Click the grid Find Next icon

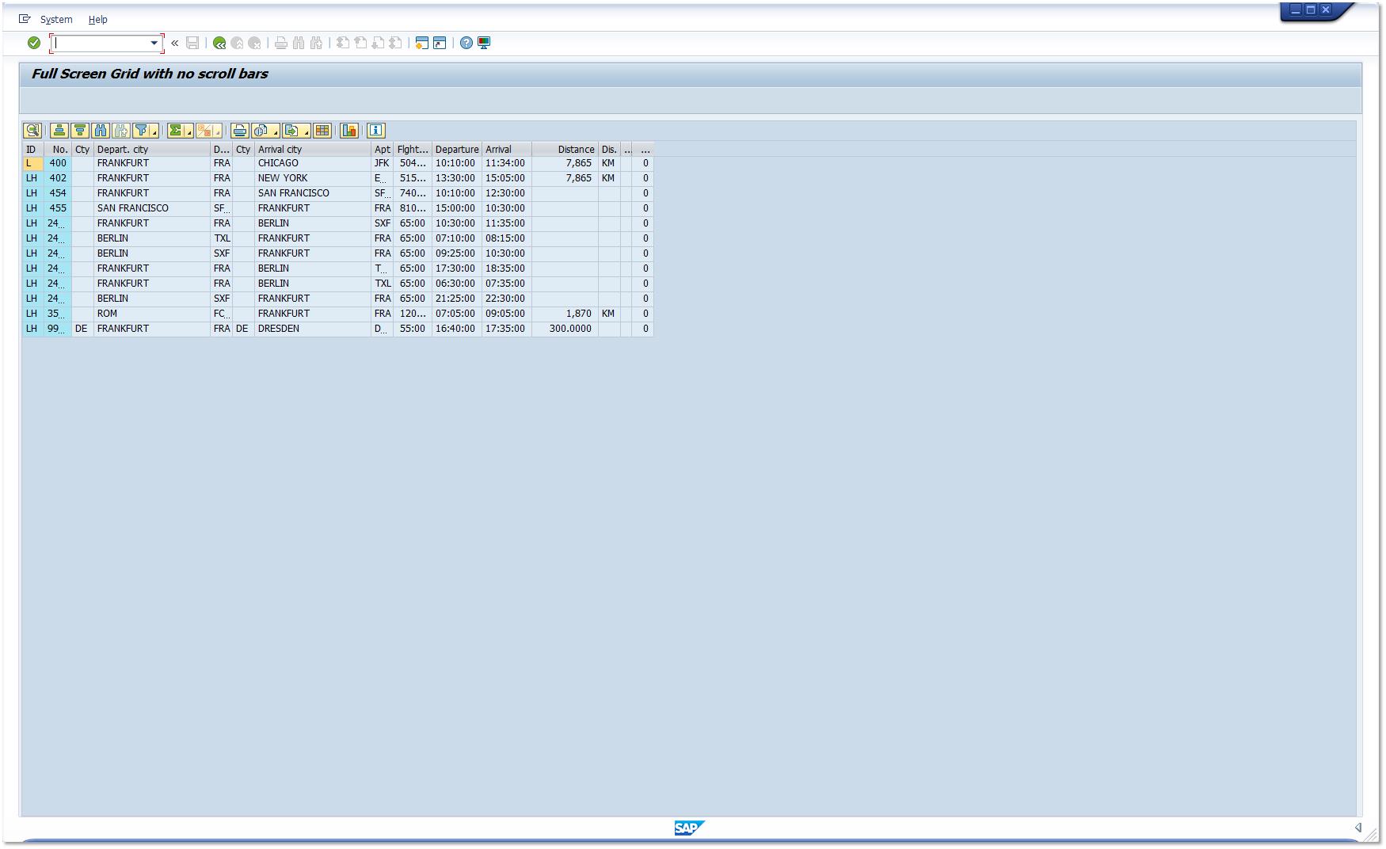[121, 131]
